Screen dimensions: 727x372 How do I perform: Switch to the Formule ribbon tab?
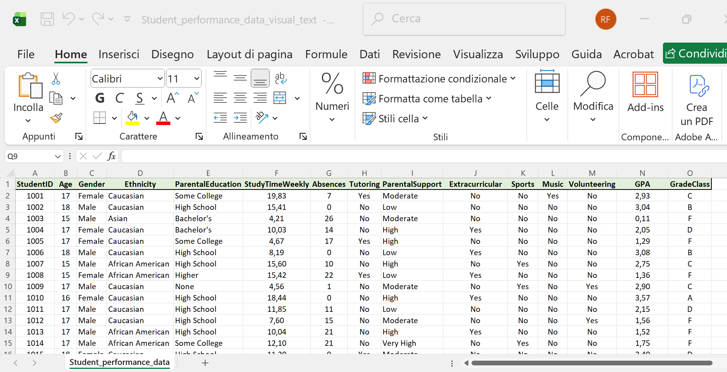point(326,54)
